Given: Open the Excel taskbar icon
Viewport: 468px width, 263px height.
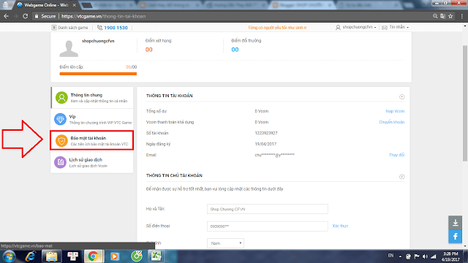Looking at the screenshot, I should pos(156,256).
